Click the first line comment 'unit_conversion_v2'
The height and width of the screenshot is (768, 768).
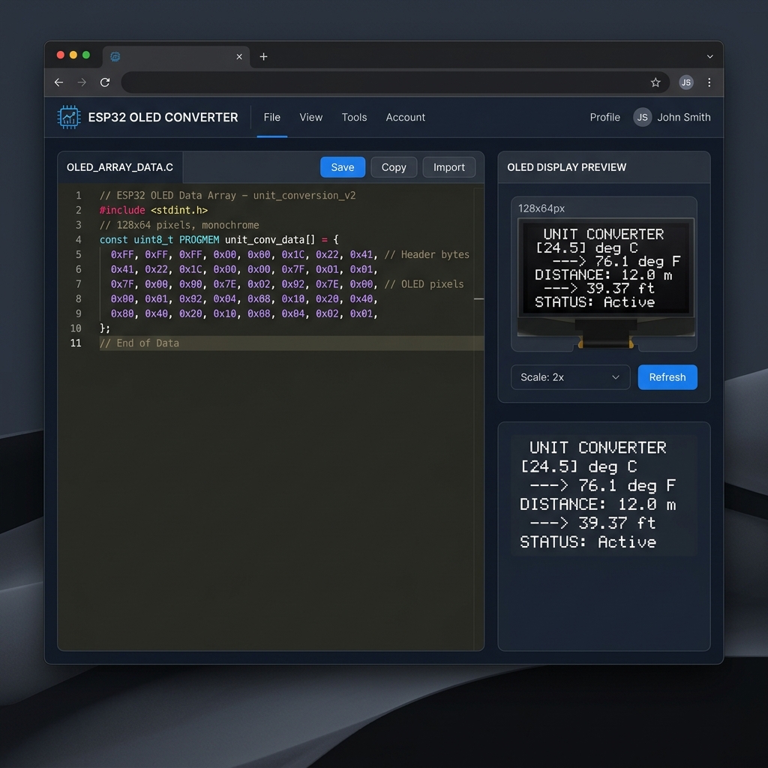coord(304,196)
